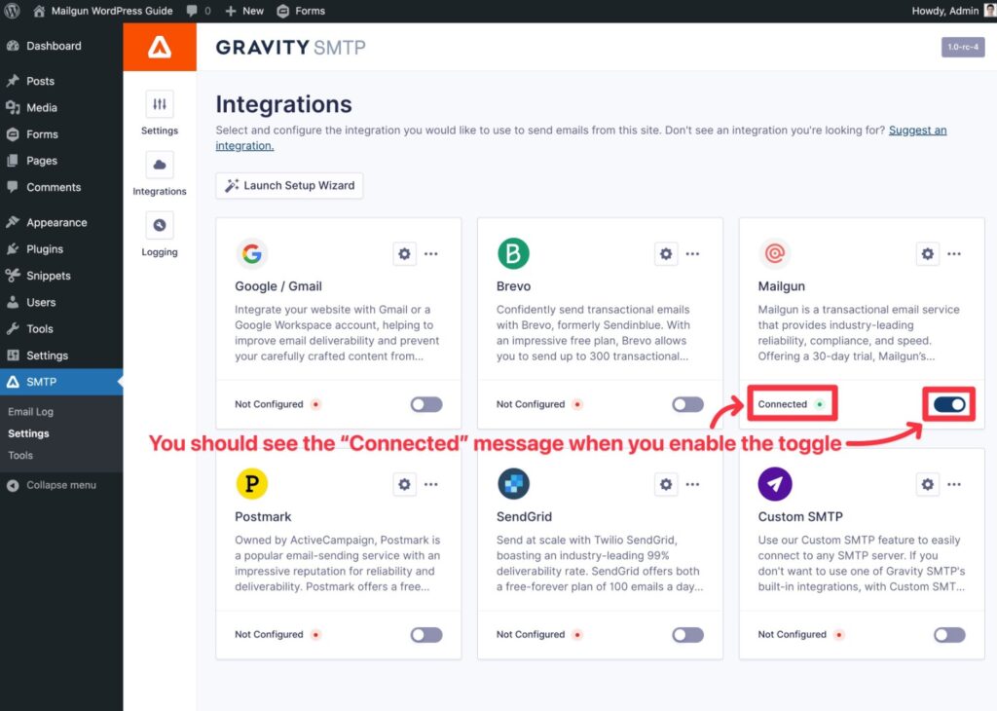
Task: Open the ellipsis menu on the Postmark card
Action: click(x=431, y=484)
